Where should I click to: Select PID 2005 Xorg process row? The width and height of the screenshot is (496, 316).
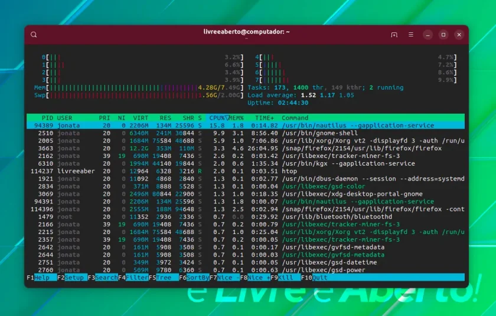(x=246, y=140)
